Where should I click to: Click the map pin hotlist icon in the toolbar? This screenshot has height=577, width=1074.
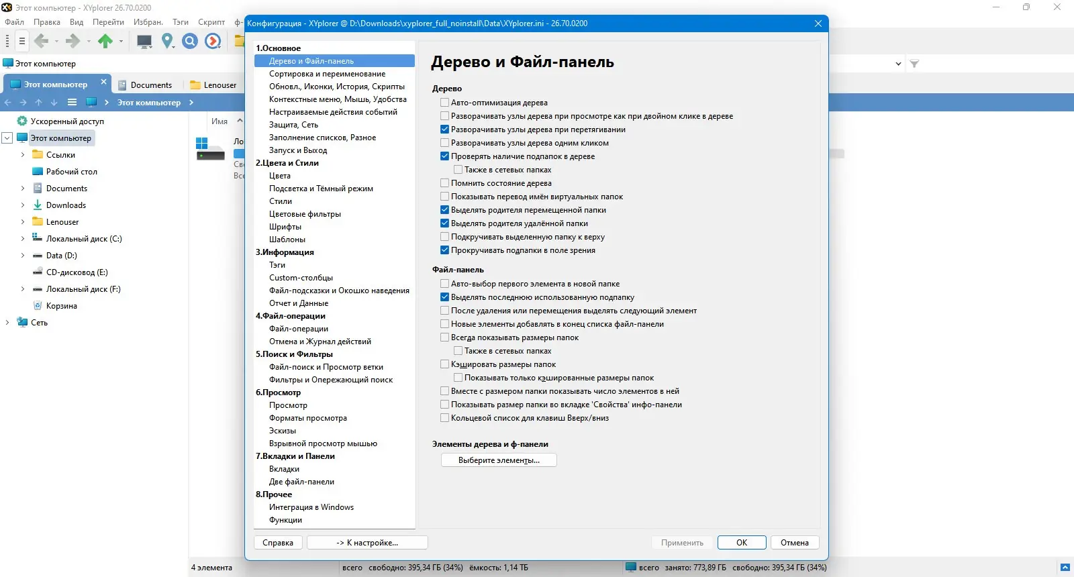pyautogui.click(x=168, y=42)
